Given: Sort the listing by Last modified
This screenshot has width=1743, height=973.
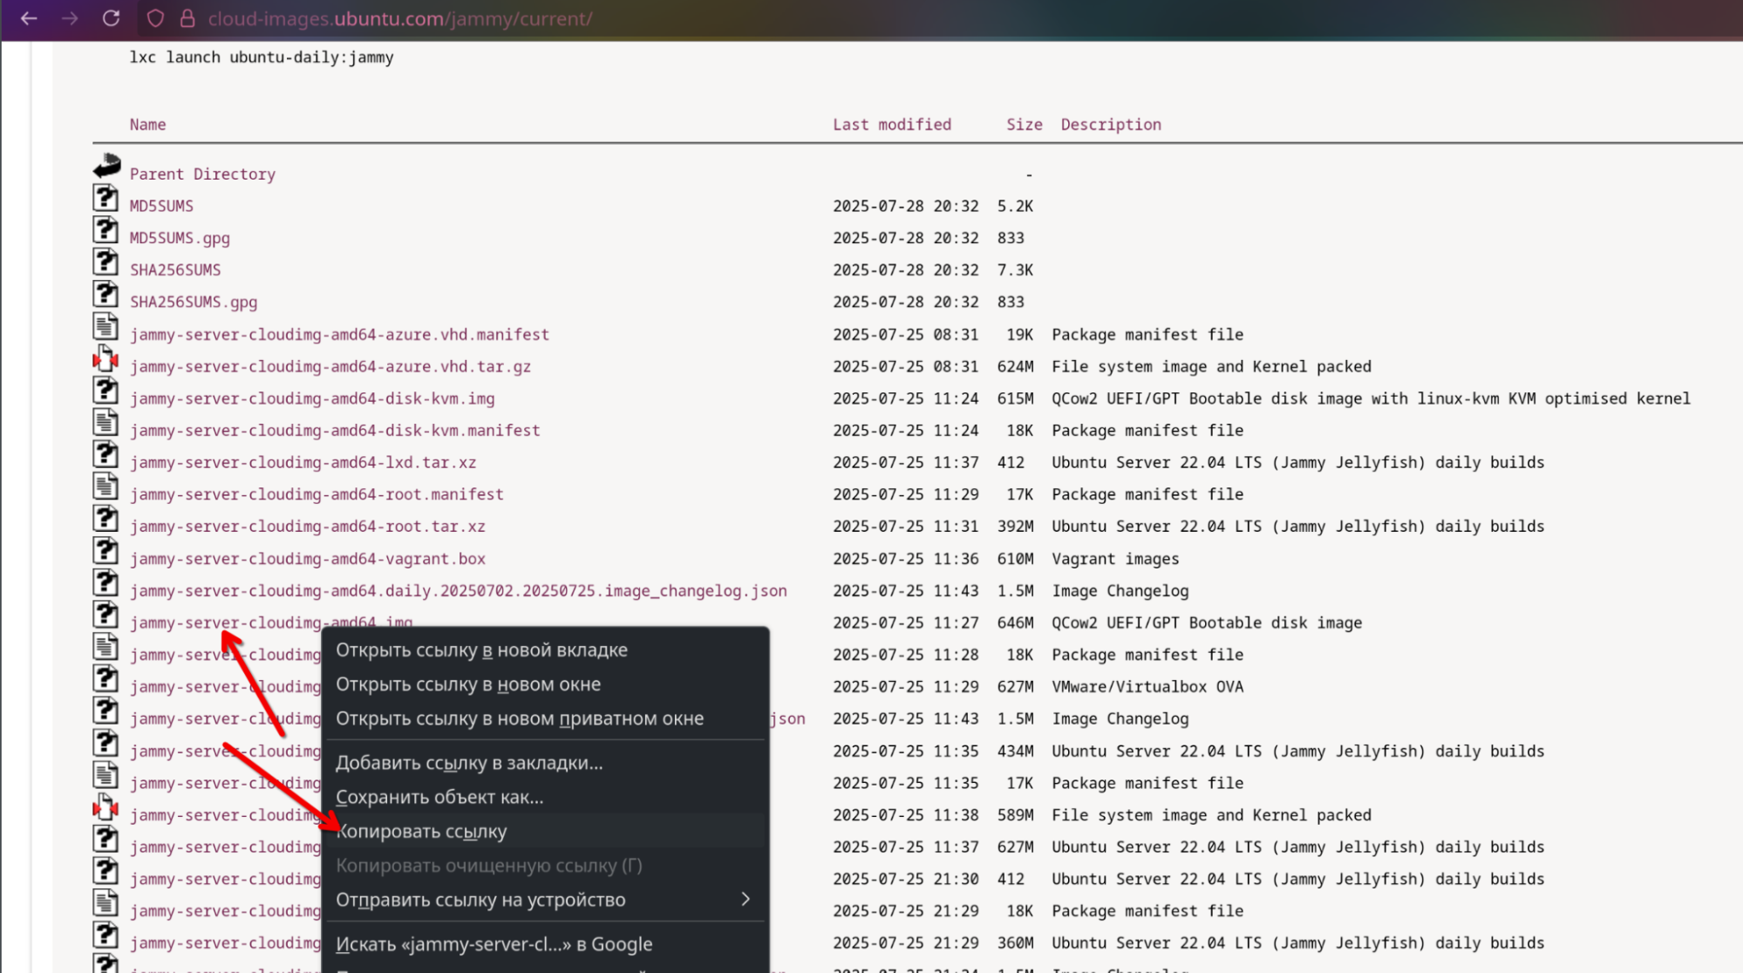Looking at the screenshot, I should 892,125.
